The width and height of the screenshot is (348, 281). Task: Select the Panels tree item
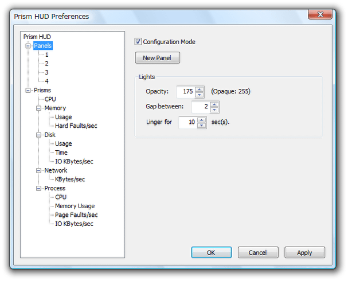tap(43, 46)
